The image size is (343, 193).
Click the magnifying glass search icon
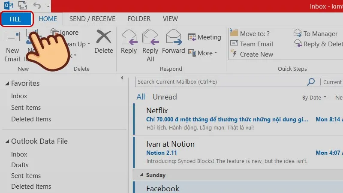(x=311, y=82)
